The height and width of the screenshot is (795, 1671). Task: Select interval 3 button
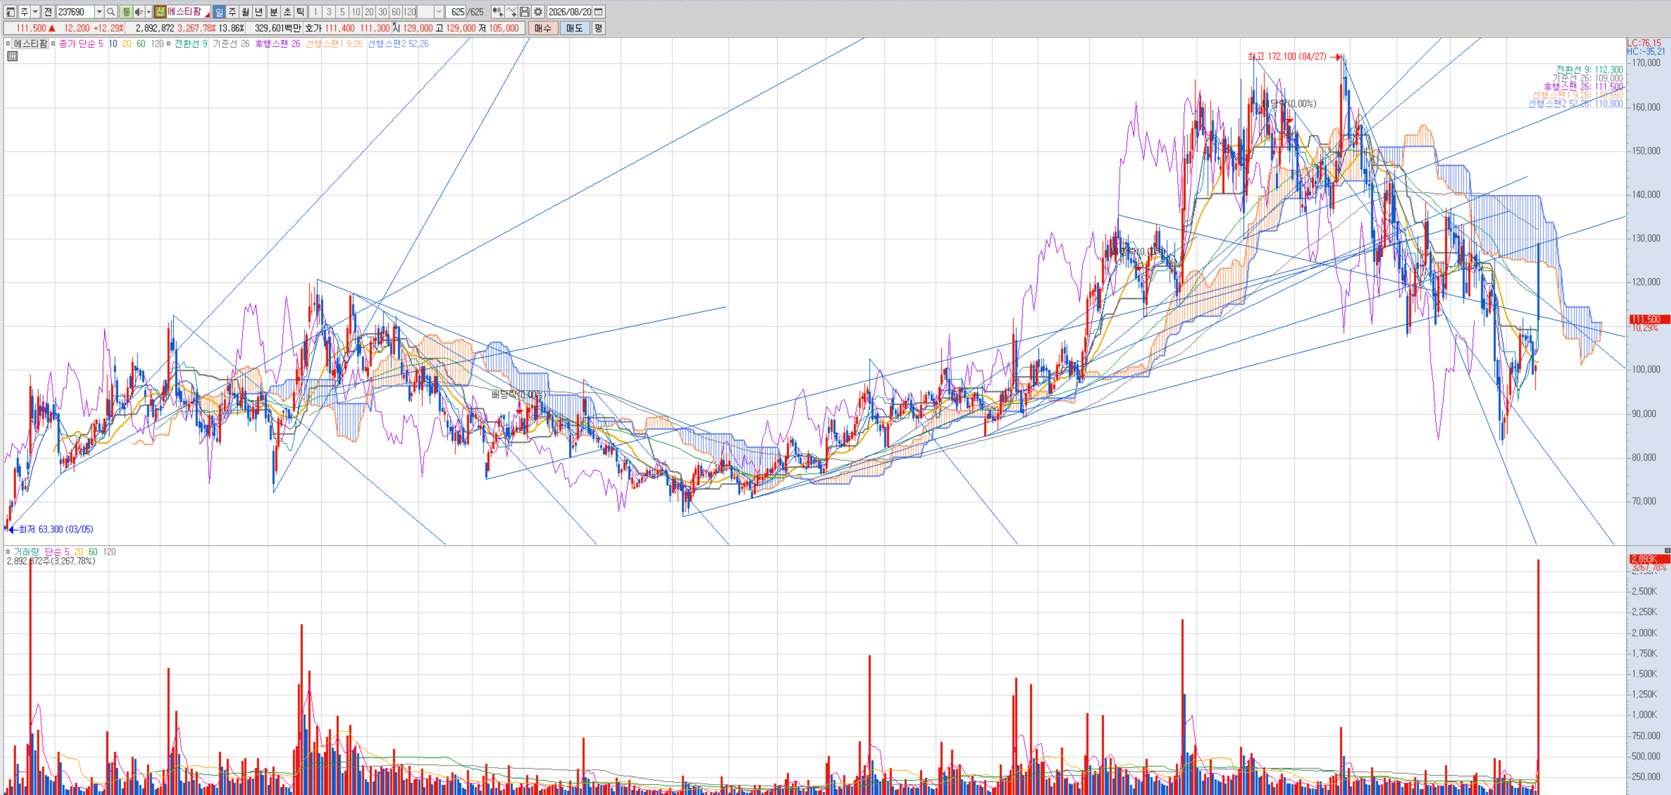pyautogui.click(x=329, y=12)
